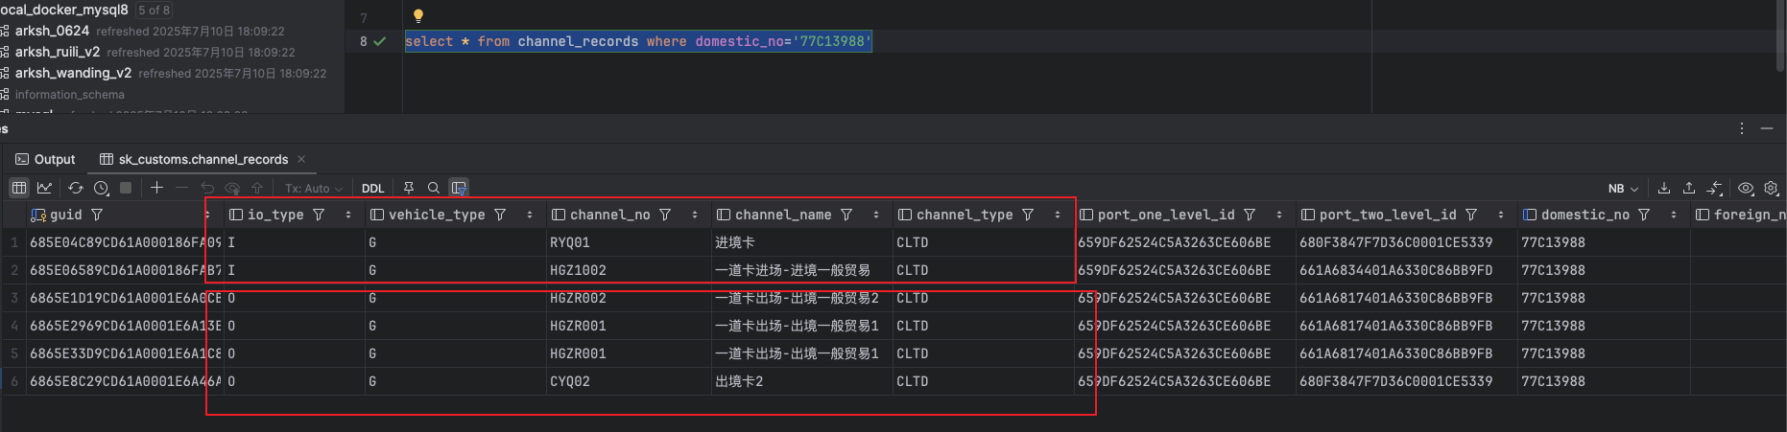Open the Tx: Auto transaction dropdown
This screenshot has height=432, width=1787.
point(313,189)
